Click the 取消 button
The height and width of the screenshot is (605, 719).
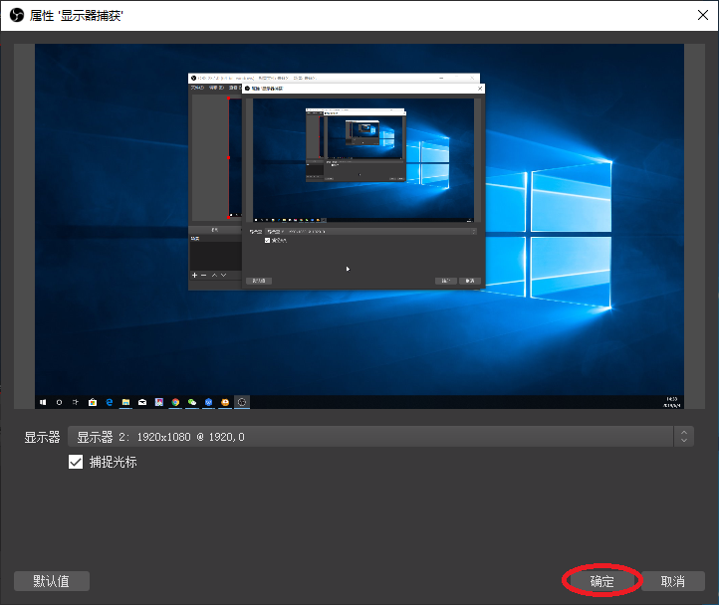pyautogui.click(x=672, y=581)
